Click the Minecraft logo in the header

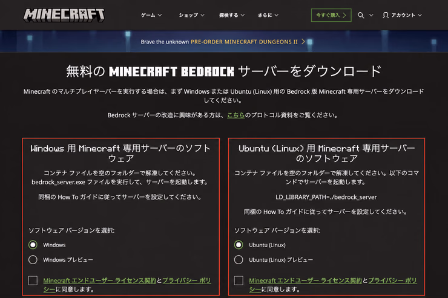(x=64, y=15)
